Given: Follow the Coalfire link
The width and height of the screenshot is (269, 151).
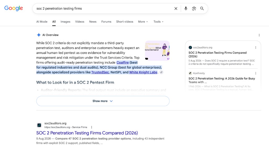Looking at the screenshot, I should 123,63.
